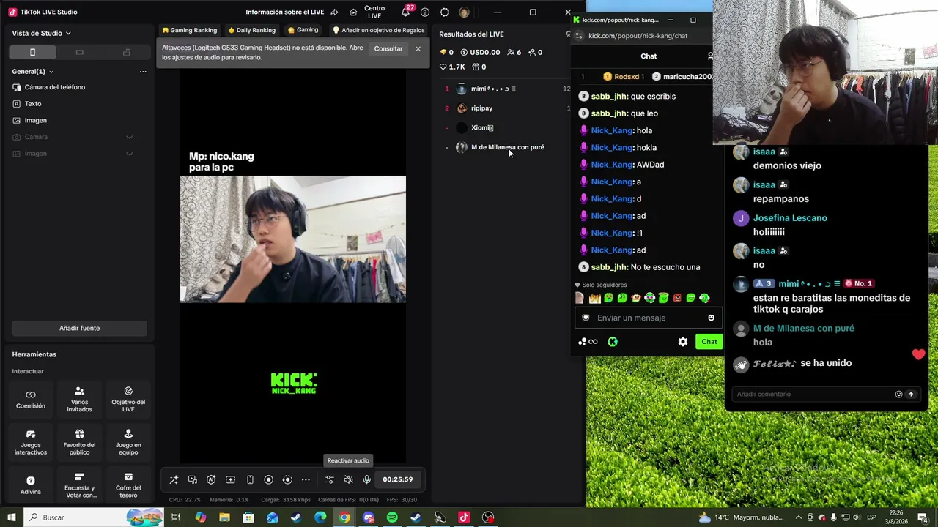The height and width of the screenshot is (527, 938).
Task: Click the dashed circle replay icon
Action: click(x=287, y=479)
